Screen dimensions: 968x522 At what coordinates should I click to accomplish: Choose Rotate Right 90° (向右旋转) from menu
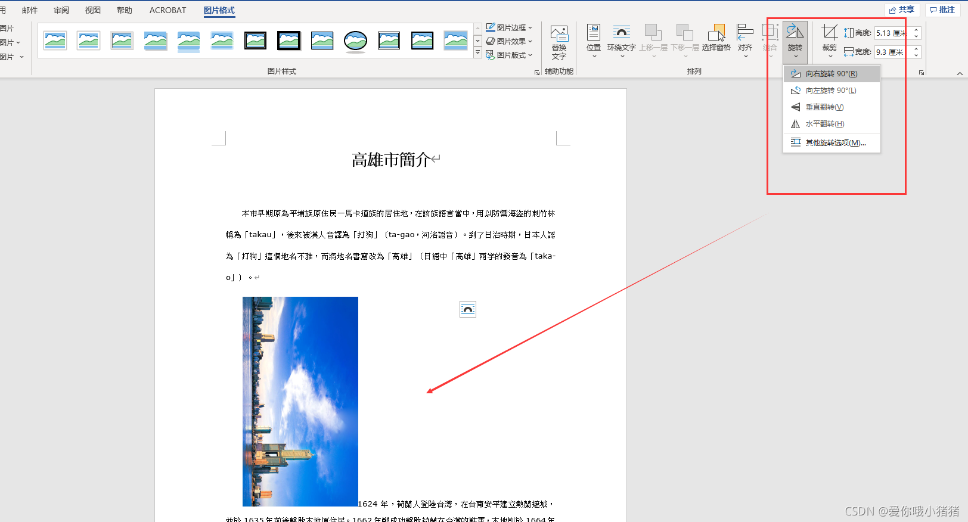[832, 74]
